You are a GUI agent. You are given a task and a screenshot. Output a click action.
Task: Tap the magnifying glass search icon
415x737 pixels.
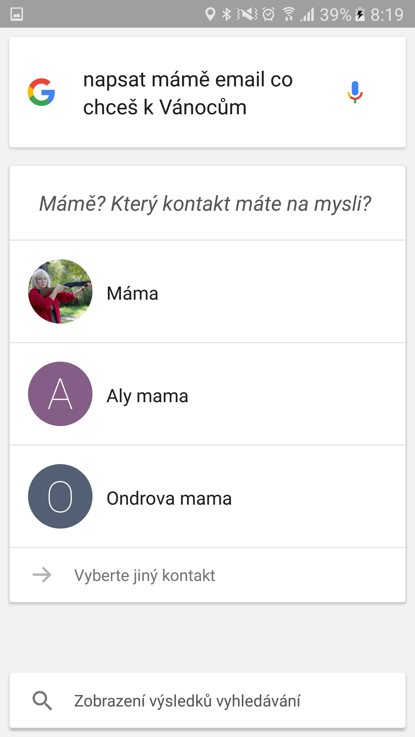click(42, 700)
